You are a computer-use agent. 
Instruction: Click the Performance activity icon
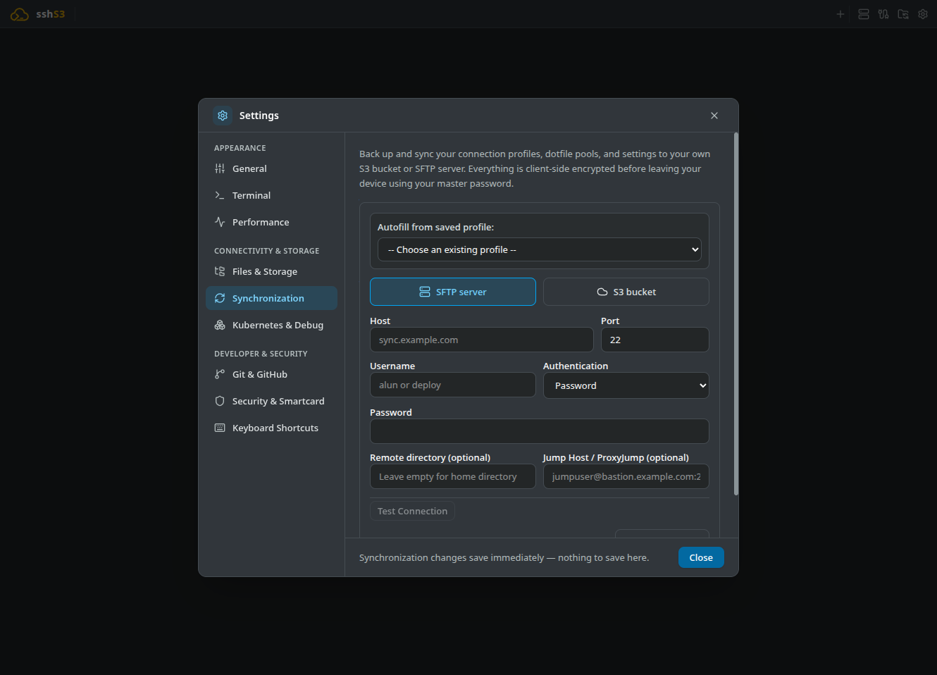tap(220, 222)
